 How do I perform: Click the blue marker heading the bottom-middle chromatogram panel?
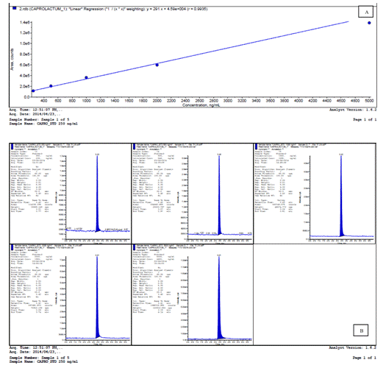[134, 247]
